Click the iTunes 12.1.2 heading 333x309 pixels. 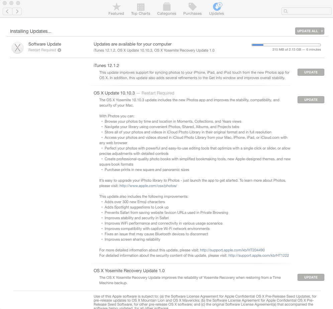pos(106,66)
